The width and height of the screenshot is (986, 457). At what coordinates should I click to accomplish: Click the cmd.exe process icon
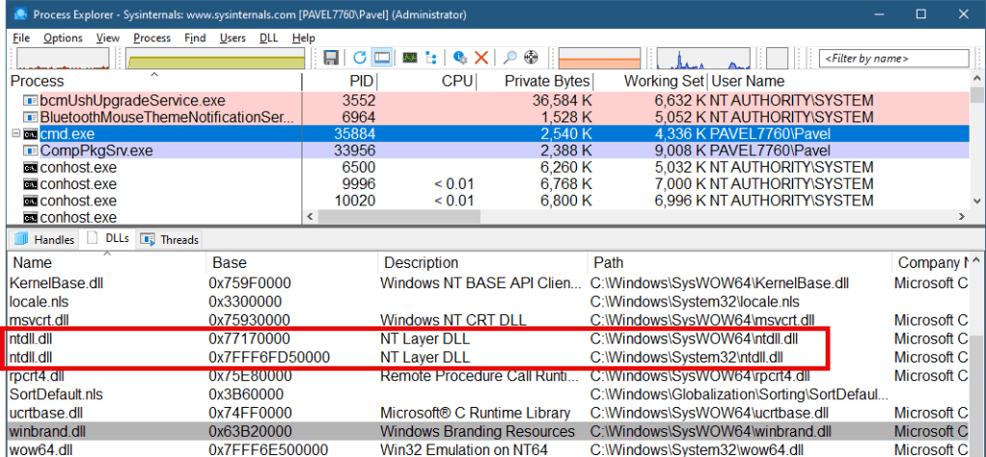[x=32, y=134]
